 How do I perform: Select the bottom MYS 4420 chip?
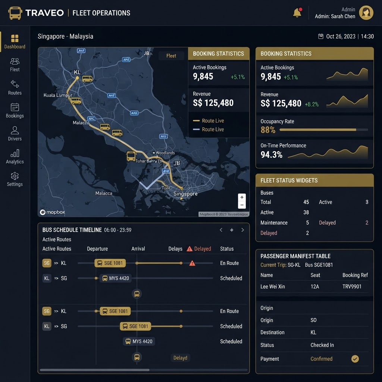pos(139,341)
